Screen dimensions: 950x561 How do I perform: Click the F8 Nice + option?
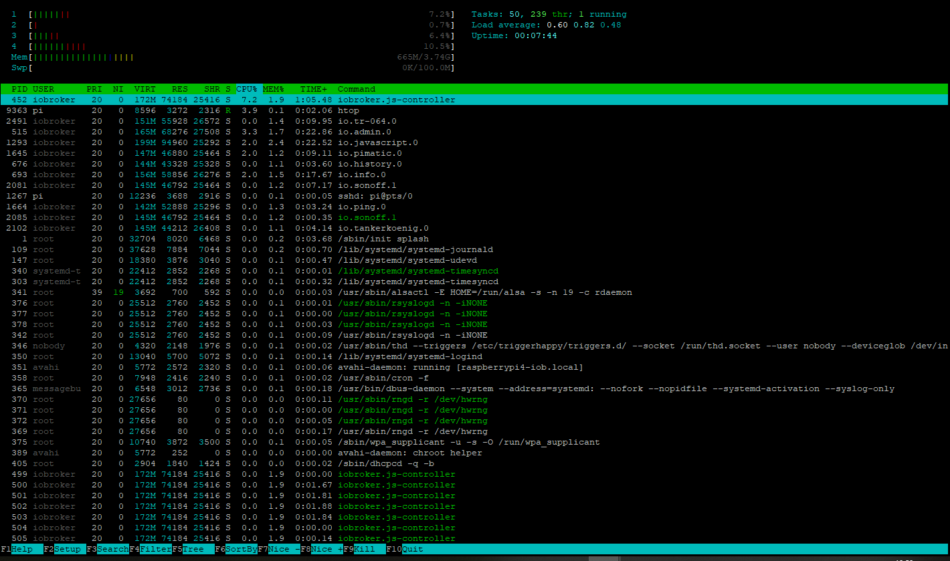click(x=322, y=549)
